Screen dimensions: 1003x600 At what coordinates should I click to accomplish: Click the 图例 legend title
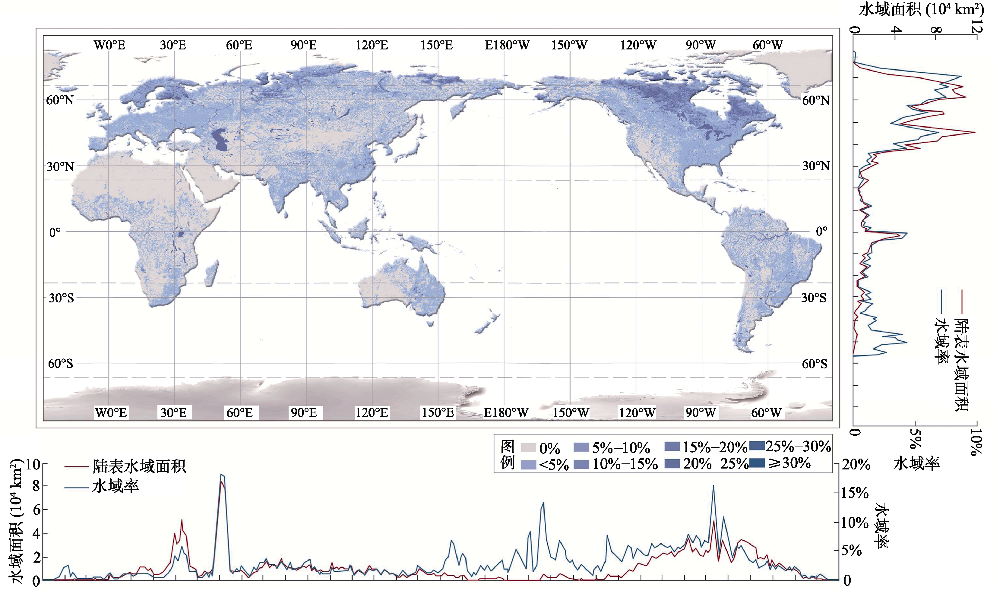pyautogui.click(x=507, y=455)
